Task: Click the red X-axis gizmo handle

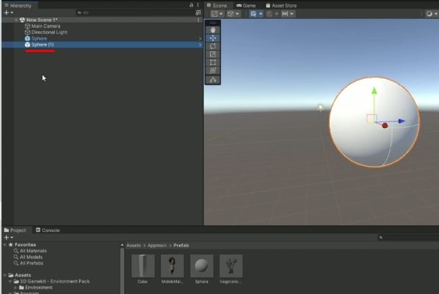Action: point(385,125)
